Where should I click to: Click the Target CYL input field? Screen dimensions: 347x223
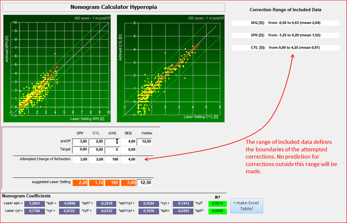tap(96, 149)
